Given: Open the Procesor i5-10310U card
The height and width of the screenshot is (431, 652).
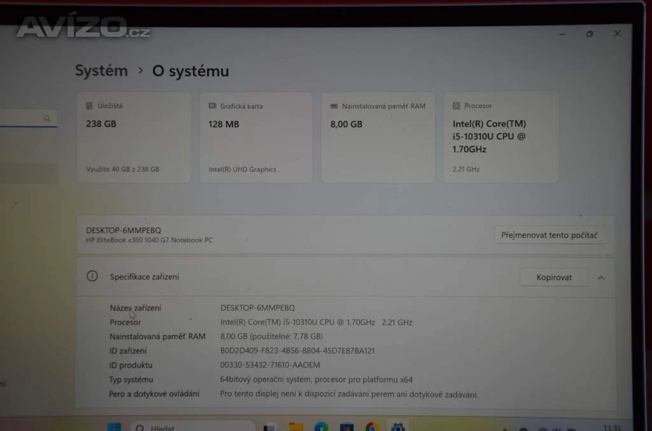Looking at the screenshot, I should point(501,137).
